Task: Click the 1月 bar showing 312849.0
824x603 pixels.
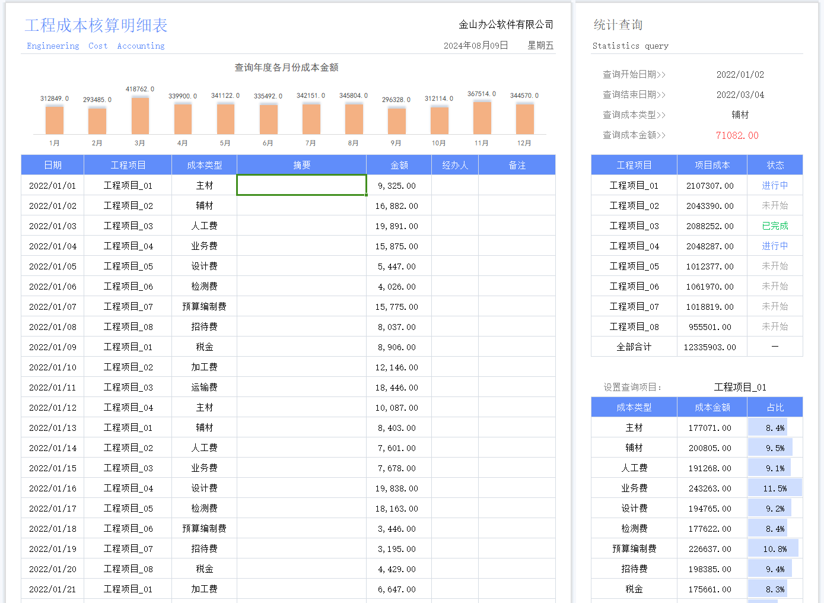Action: point(55,120)
